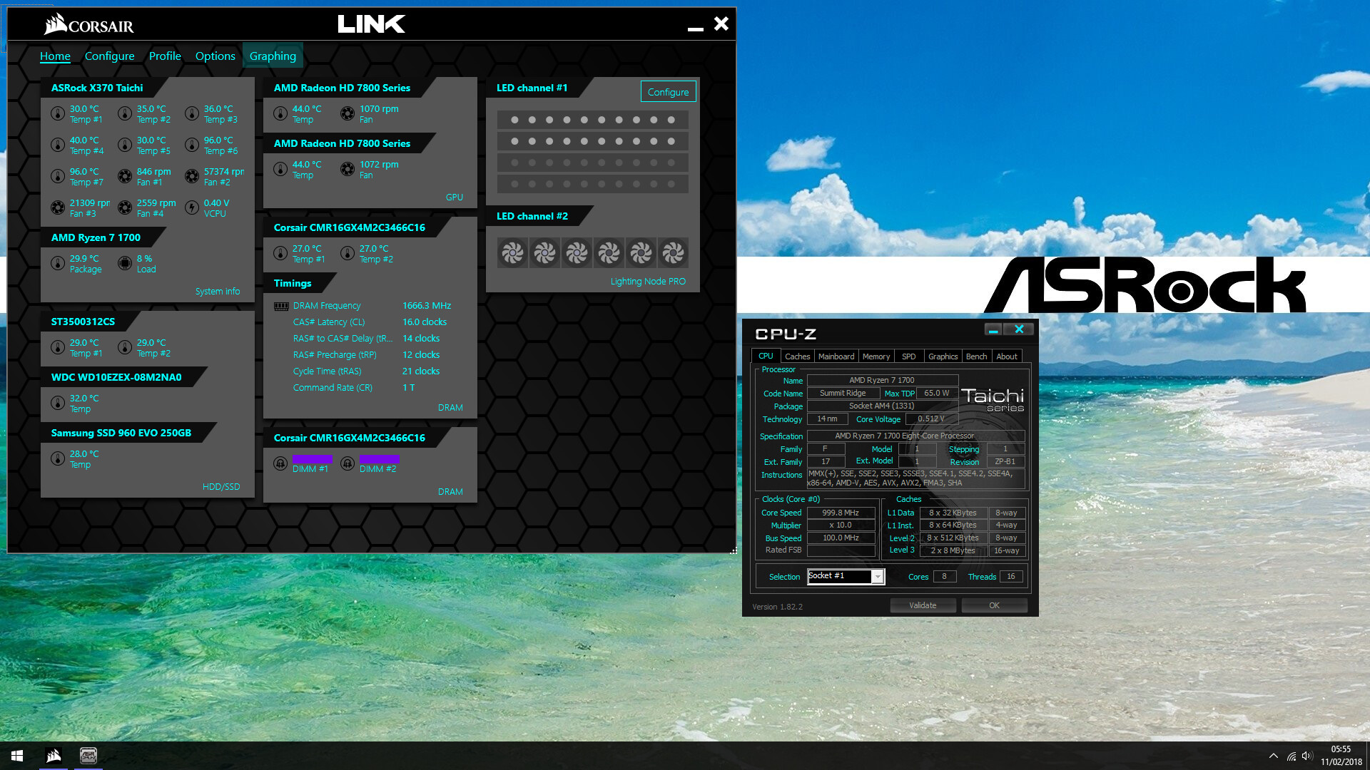This screenshot has width=1370, height=770.
Task: Open the Mainboard tab in CPU-Z
Action: pyautogui.click(x=836, y=356)
